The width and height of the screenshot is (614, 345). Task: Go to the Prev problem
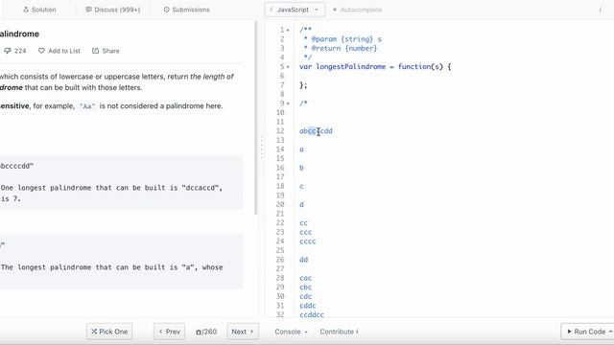(x=169, y=332)
